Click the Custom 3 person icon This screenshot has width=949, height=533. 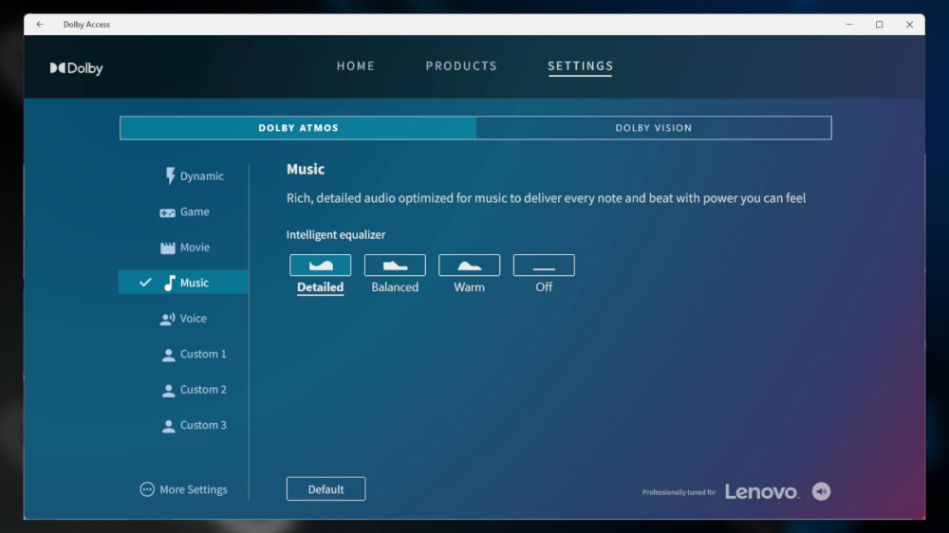pyautogui.click(x=168, y=427)
